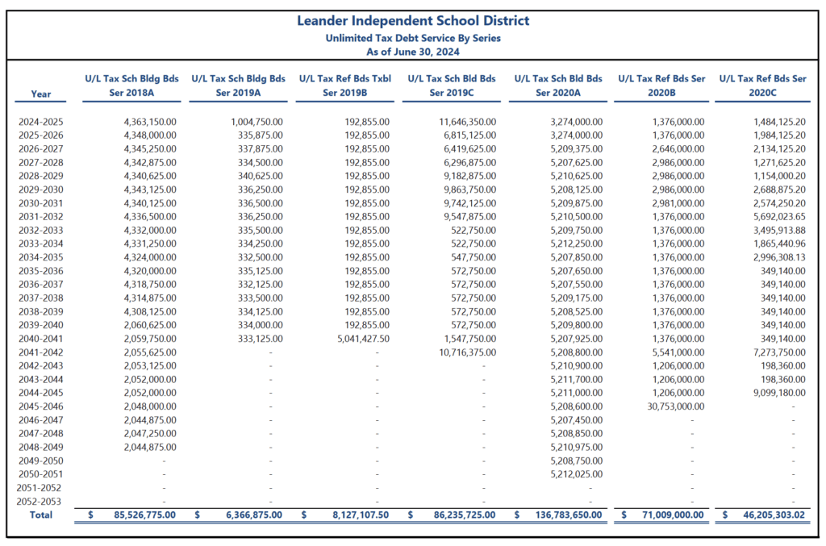Select the 2045-2046 year row label

point(40,406)
